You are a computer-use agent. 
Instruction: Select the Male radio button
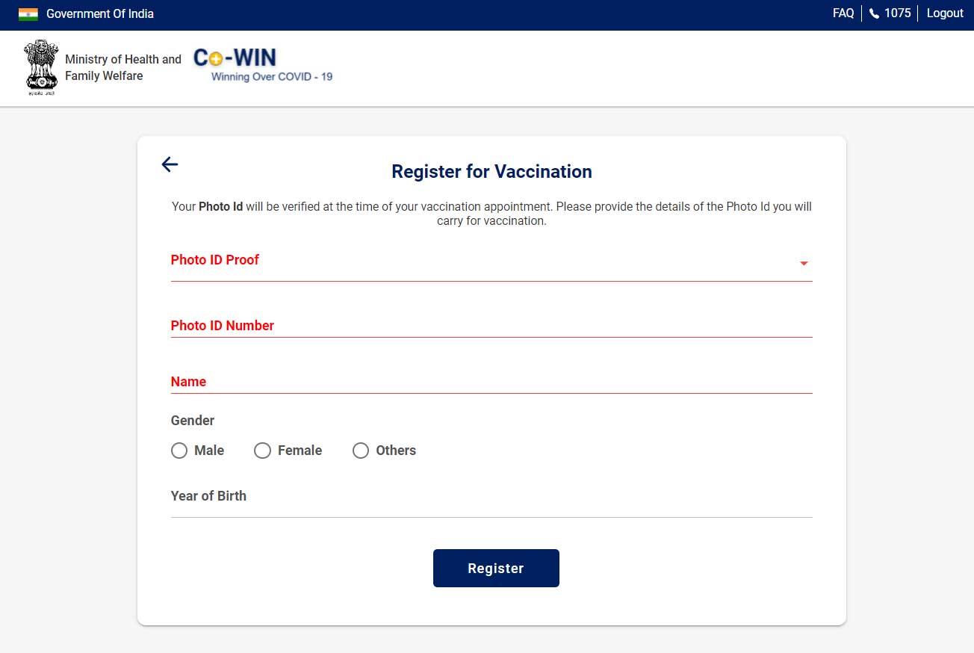179,451
